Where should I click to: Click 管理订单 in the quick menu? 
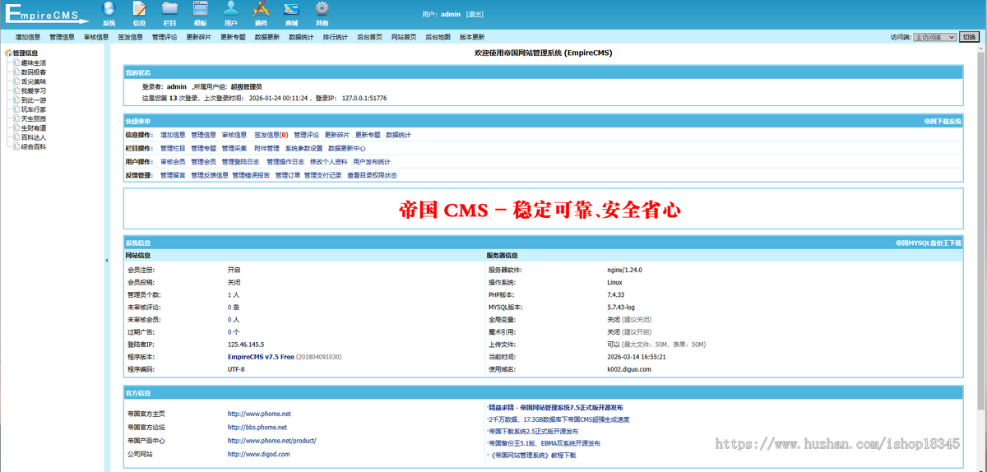(x=288, y=175)
